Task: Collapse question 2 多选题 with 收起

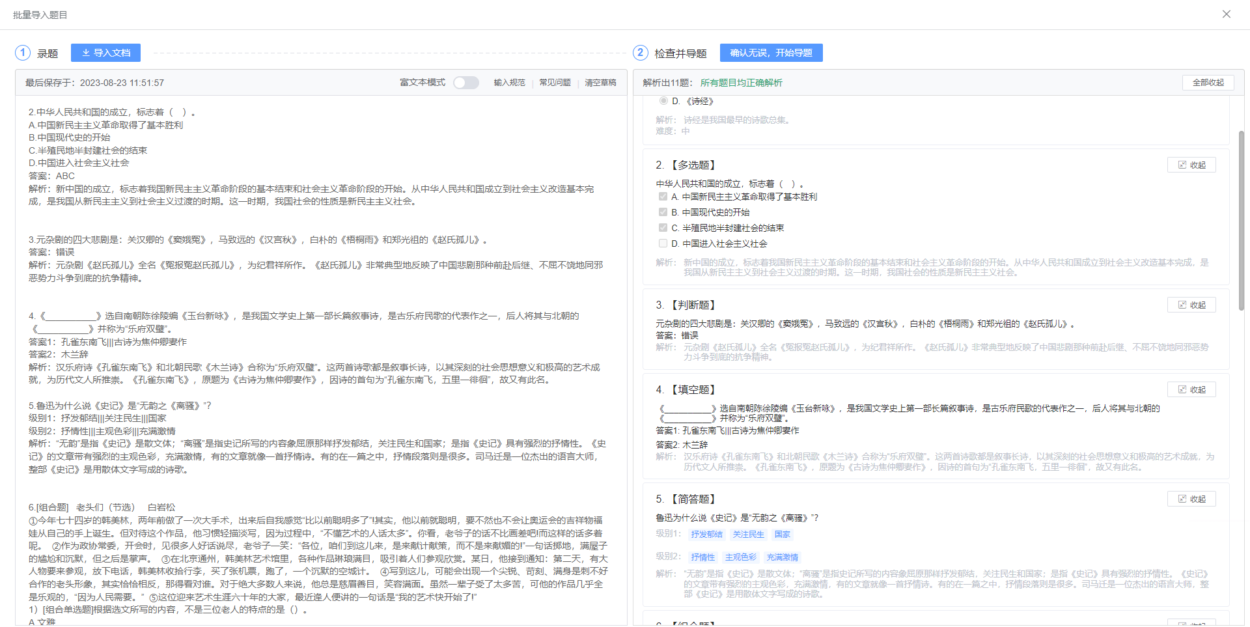Action: coord(1191,165)
